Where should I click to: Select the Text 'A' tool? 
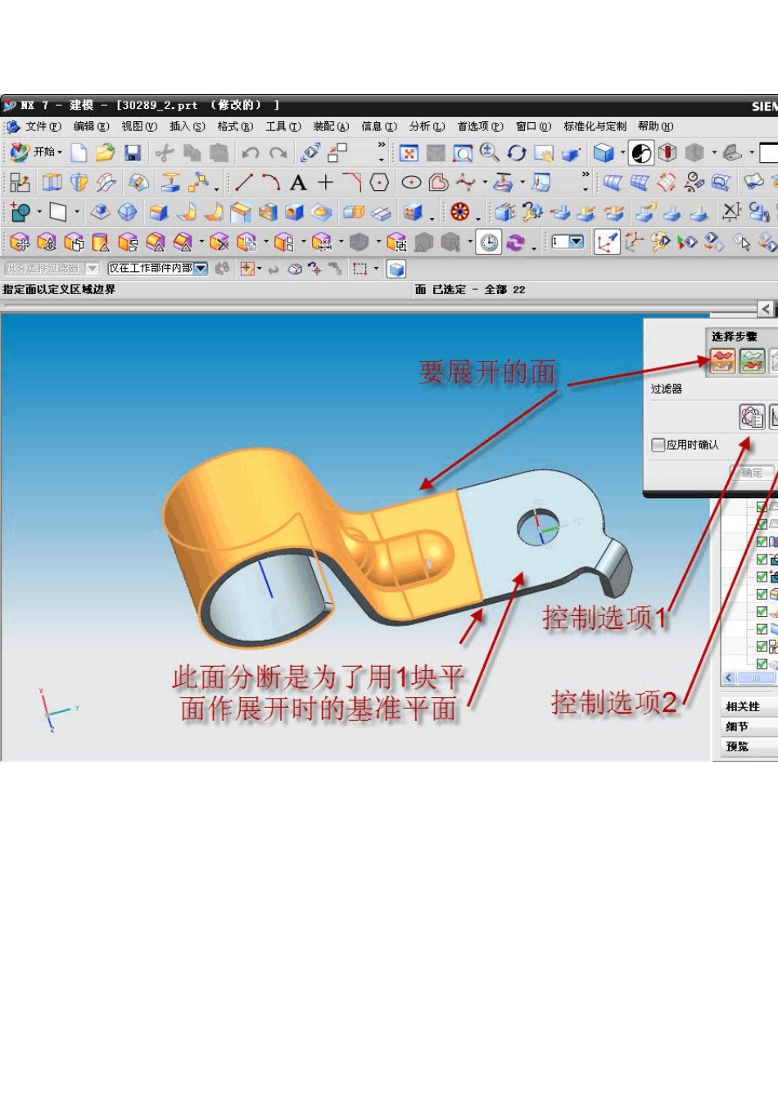(298, 182)
